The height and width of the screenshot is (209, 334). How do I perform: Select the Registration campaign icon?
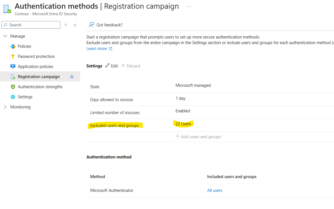click(12, 76)
